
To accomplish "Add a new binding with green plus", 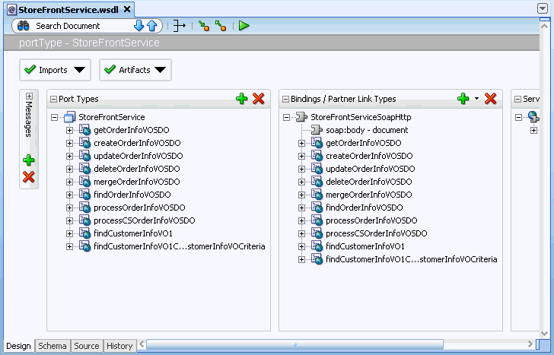I will pyautogui.click(x=463, y=99).
